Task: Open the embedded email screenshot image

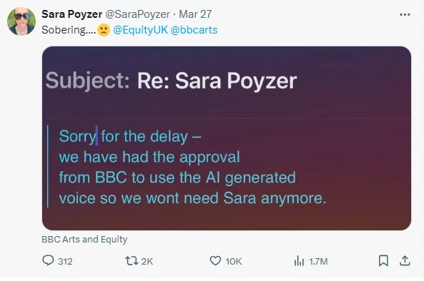Action: (227, 138)
